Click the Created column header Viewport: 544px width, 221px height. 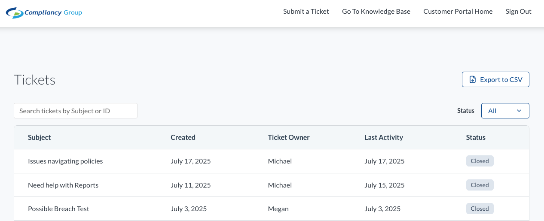coord(183,137)
